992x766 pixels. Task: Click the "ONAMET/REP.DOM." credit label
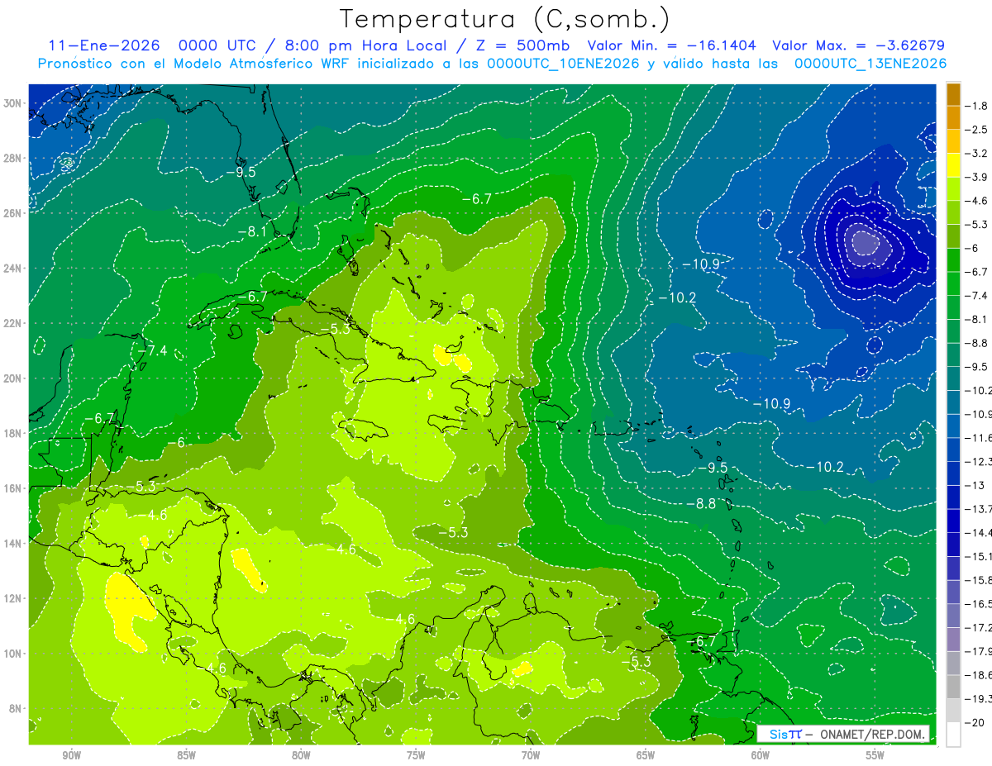pyautogui.click(x=870, y=735)
